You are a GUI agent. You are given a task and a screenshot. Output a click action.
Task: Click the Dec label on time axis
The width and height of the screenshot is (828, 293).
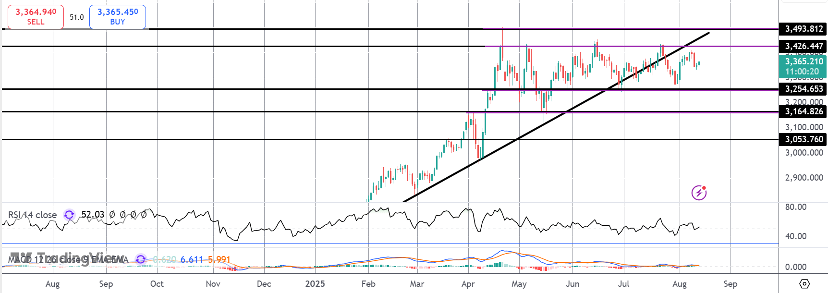[264, 284]
